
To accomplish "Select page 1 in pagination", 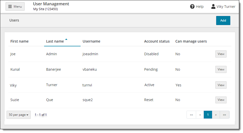I will coord(208,115).
